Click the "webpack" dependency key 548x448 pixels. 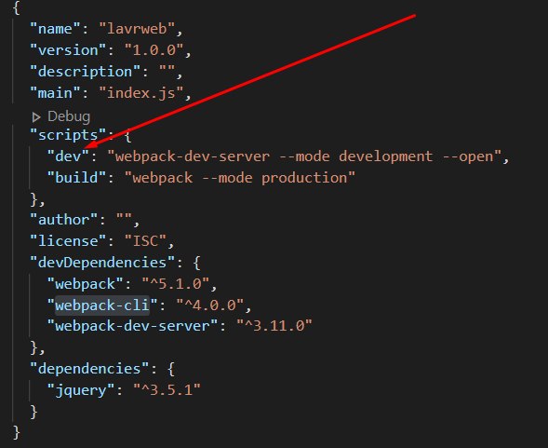click(x=86, y=284)
